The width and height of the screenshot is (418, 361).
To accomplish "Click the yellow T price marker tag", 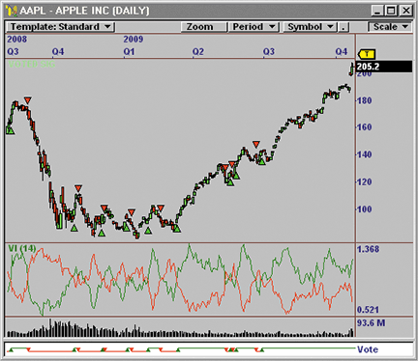I will coord(367,54).
